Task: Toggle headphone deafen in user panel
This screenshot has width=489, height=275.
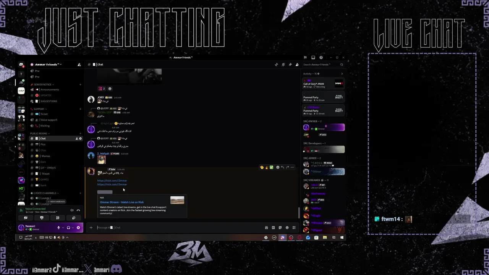Action: point(68,228)
